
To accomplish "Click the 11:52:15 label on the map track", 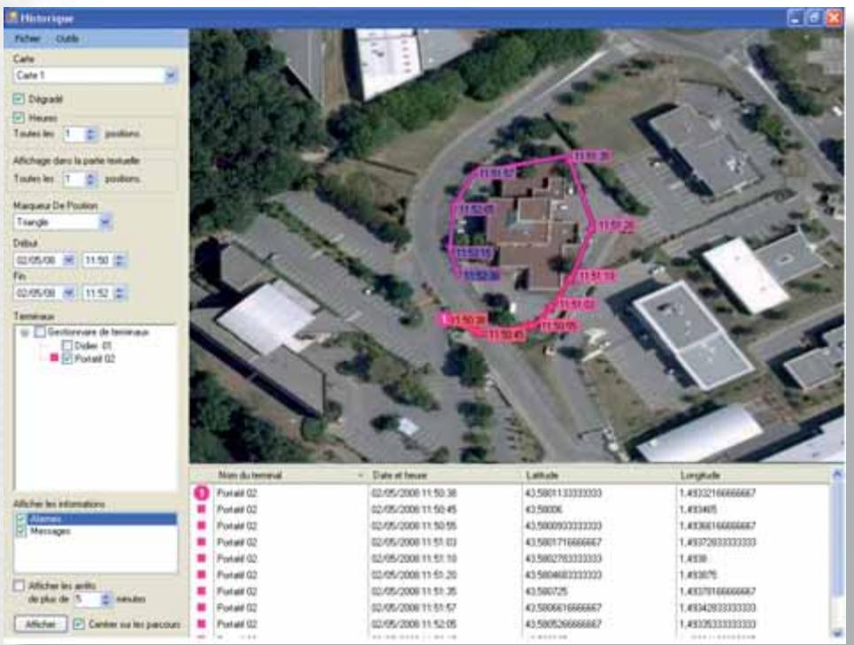I will [473, 253].
